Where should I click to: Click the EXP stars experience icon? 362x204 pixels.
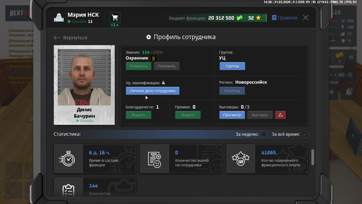coord(240,159)
